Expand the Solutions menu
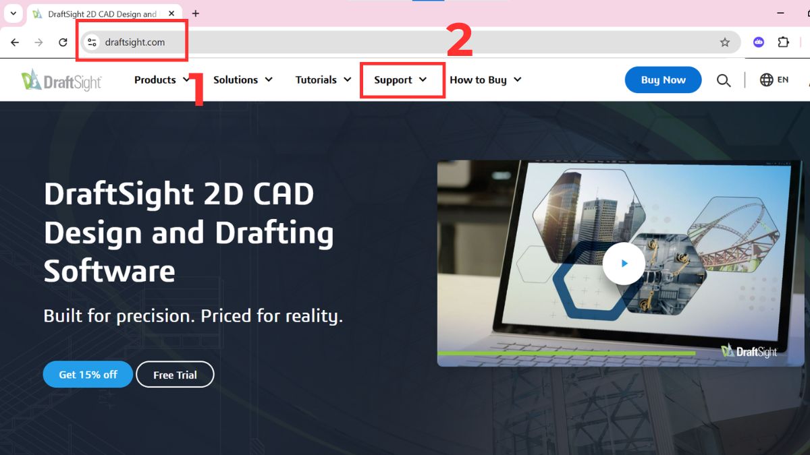The width and height of the screenshot is (810, 455). click(243, 80)
